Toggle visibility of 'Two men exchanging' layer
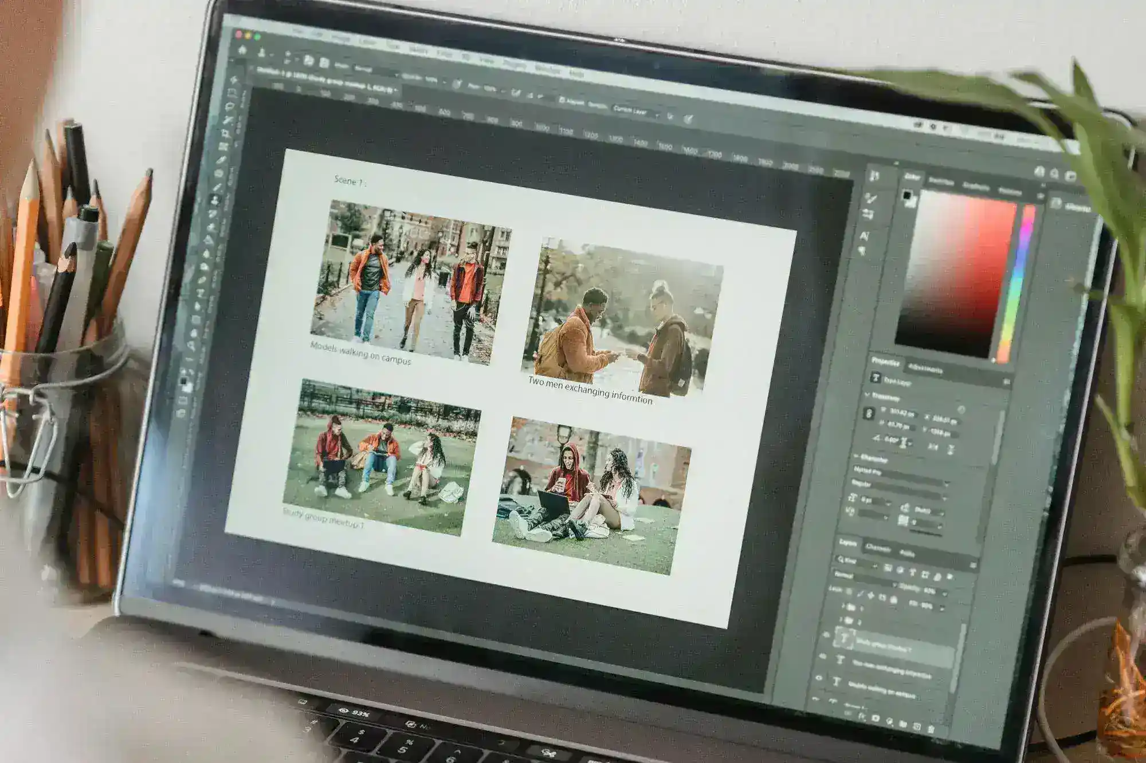Screen dimensions: 1146x763 click(822, 657)
